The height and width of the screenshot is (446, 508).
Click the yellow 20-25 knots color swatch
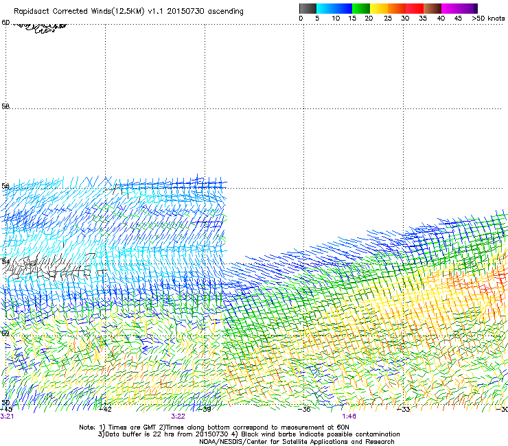click(x=379, y=8)
